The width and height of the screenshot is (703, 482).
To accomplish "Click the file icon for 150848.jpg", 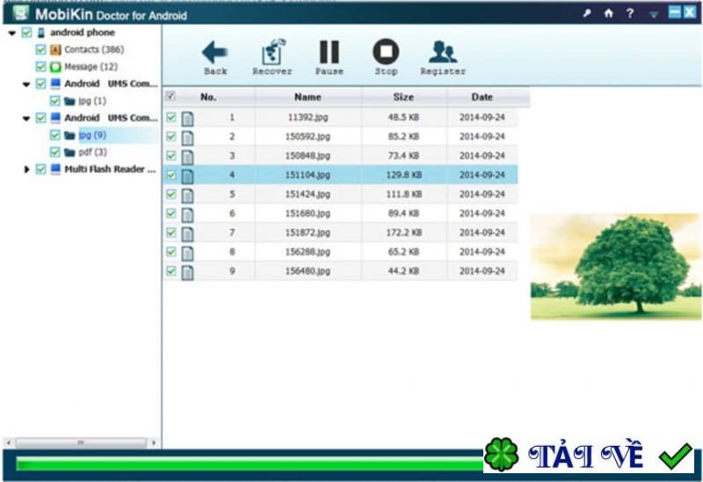I will 187,157.
